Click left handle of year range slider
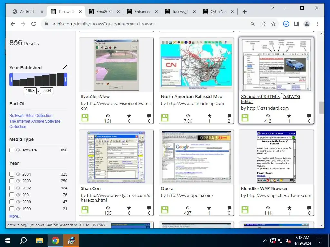Viewport: 330px width, 247px height. [x=11, y=79]
